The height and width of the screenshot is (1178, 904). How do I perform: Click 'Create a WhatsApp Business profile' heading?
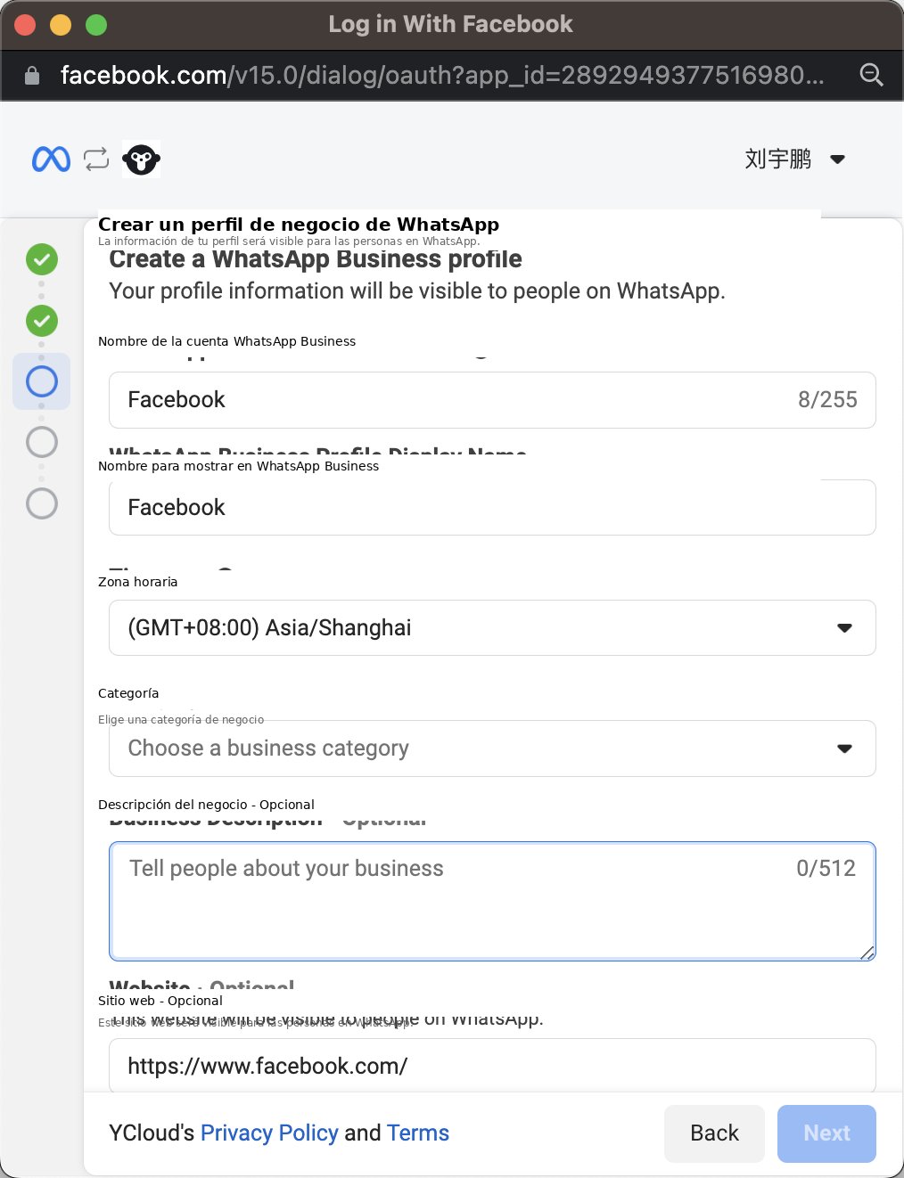pos(316,259)
